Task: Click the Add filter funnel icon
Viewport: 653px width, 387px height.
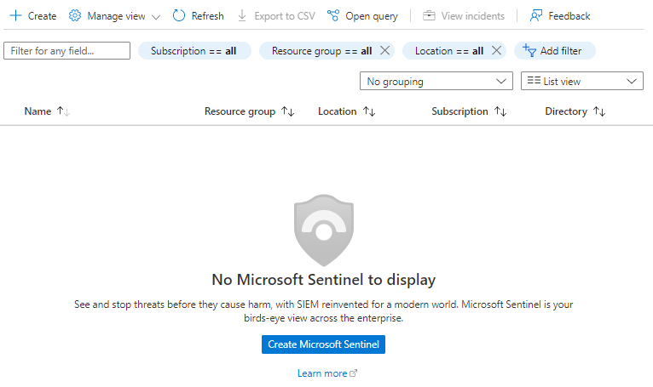Action: 529,51
